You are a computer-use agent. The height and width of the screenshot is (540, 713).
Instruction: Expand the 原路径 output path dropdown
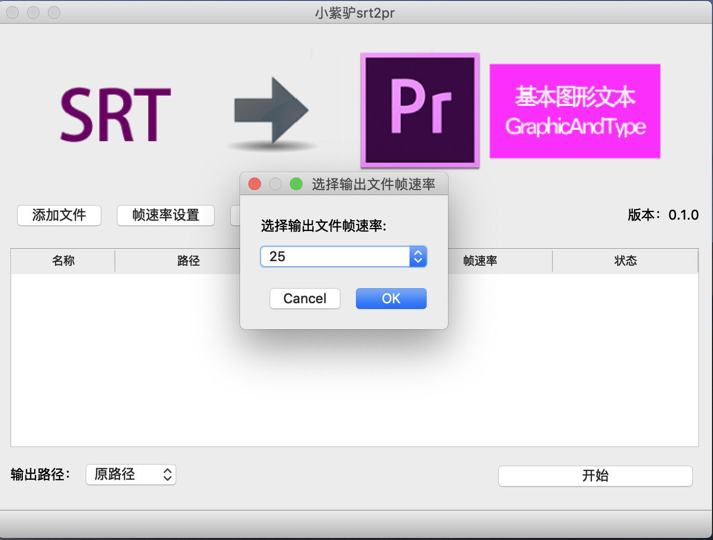131,475
